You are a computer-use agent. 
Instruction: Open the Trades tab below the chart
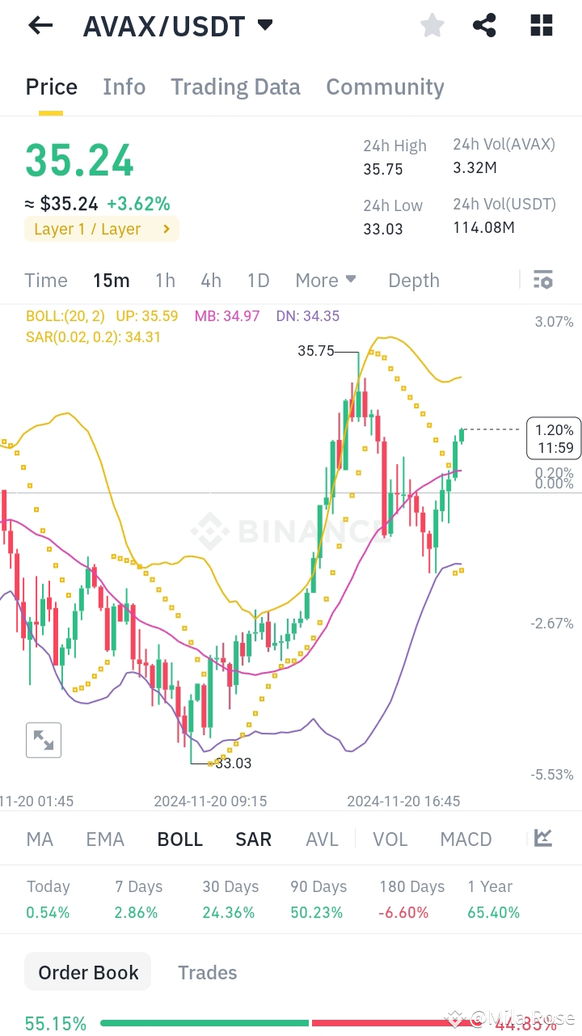click(207, 971)
